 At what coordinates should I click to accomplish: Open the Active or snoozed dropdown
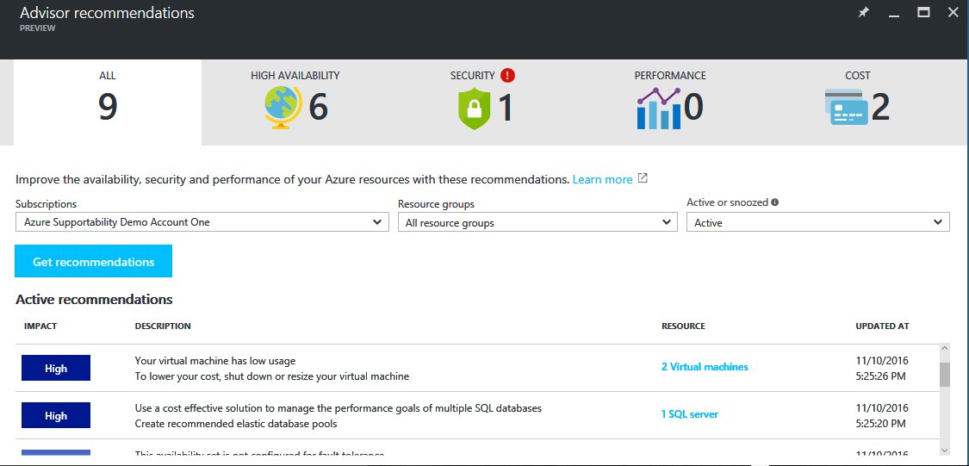click(x=817, y=222)
